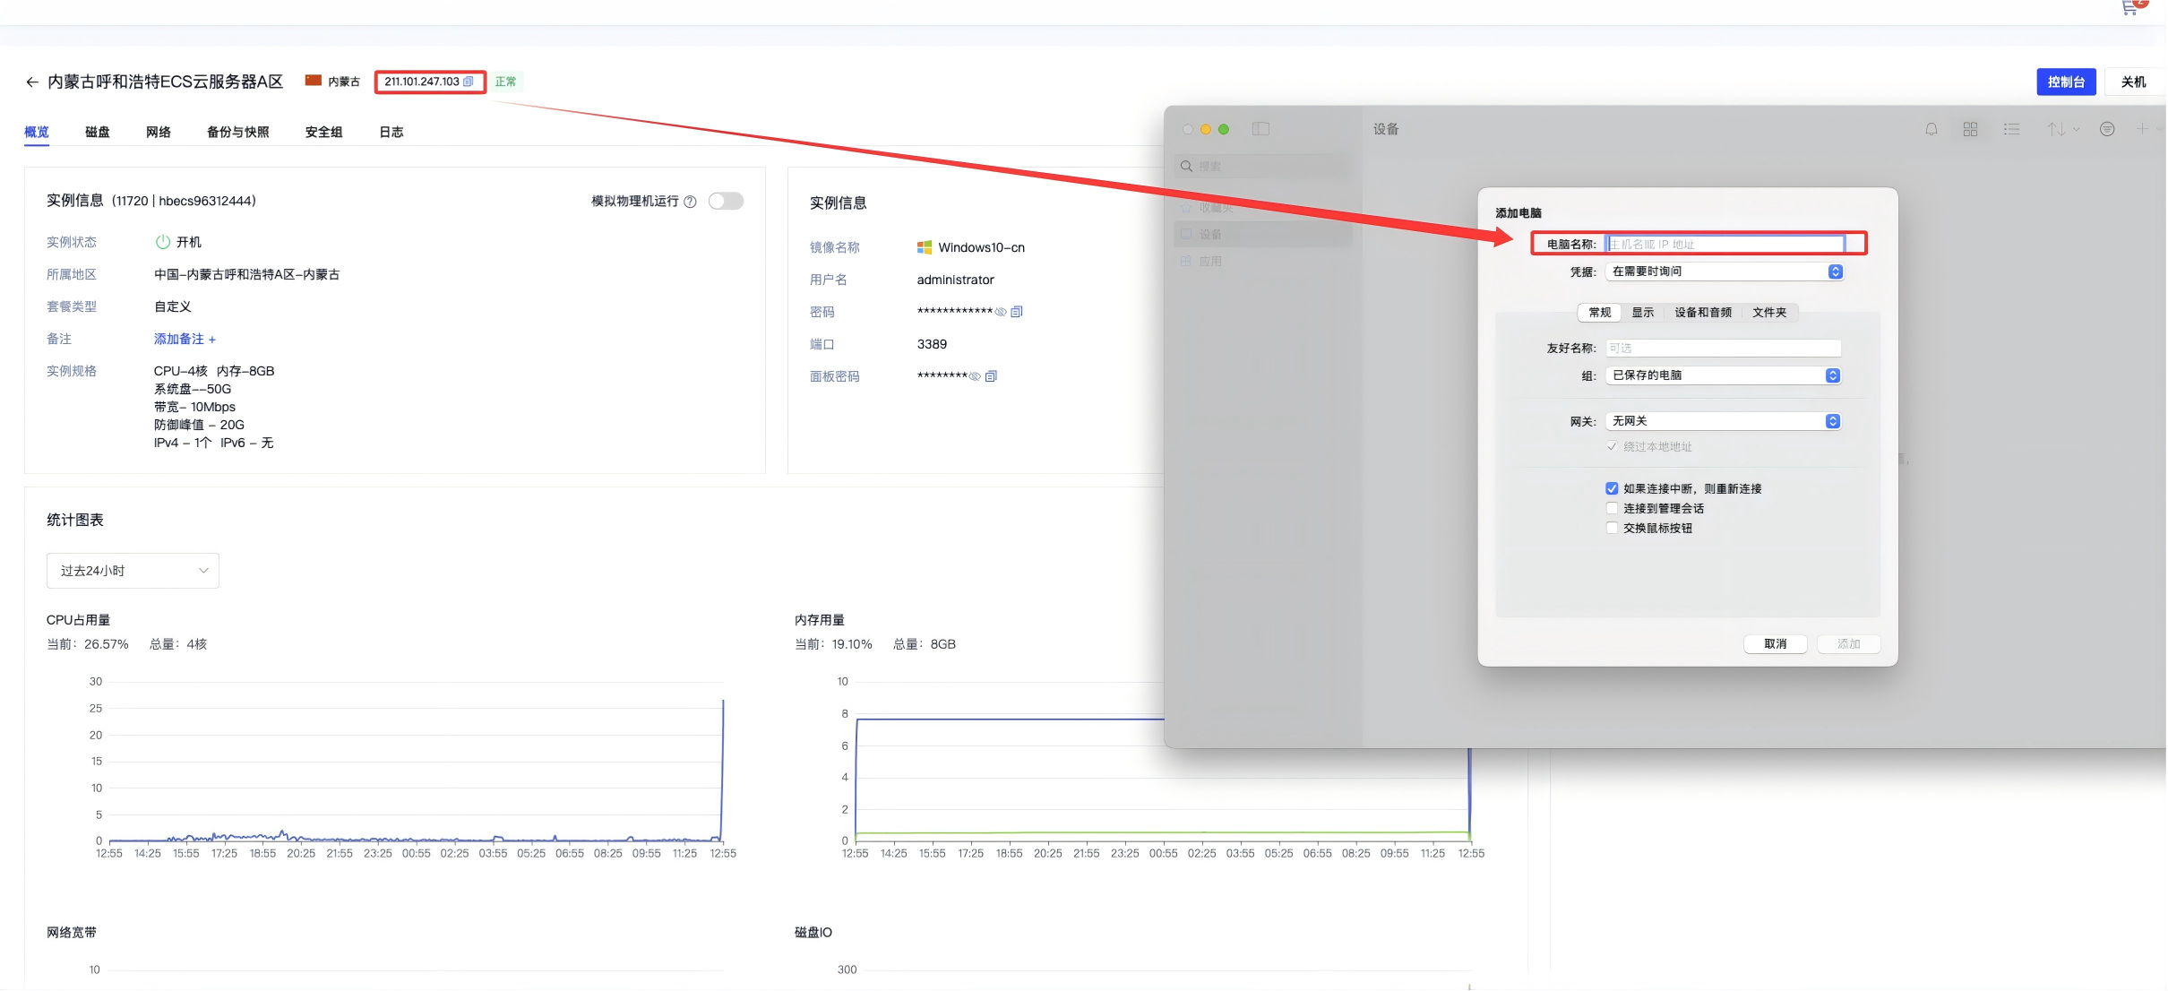Click the back arrow beside server title
Screen dimensions: 2168x991
coord(32,82)
